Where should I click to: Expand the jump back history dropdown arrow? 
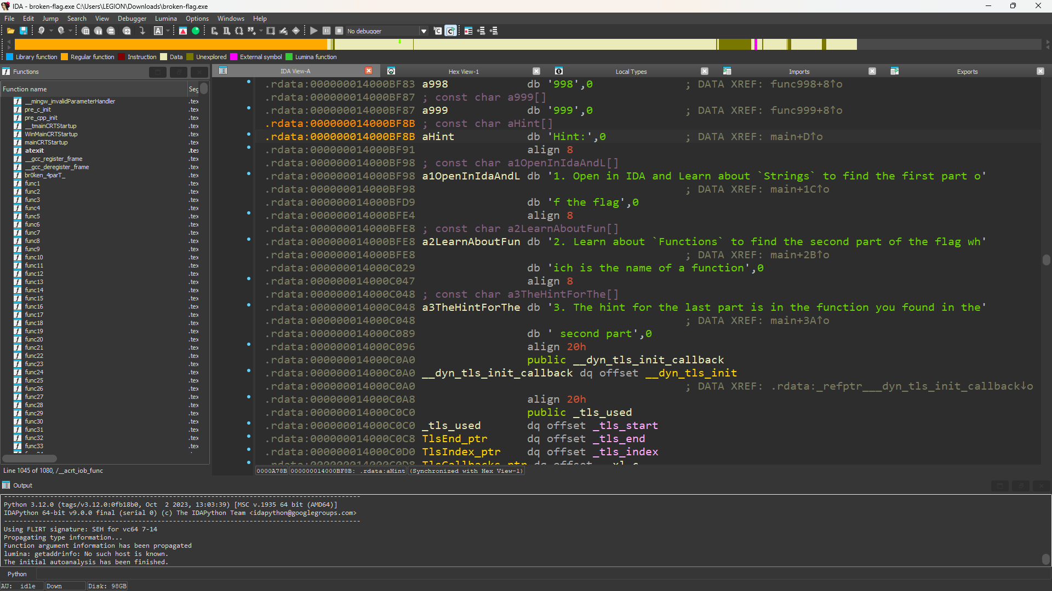point(51,31)
